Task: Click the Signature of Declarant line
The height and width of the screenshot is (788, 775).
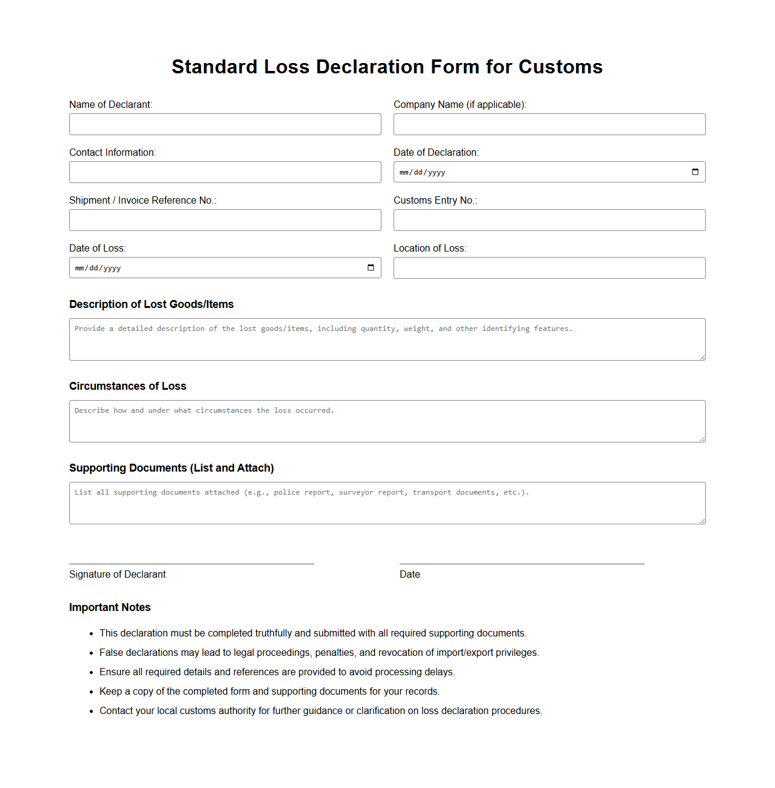Action: [192, 563]
